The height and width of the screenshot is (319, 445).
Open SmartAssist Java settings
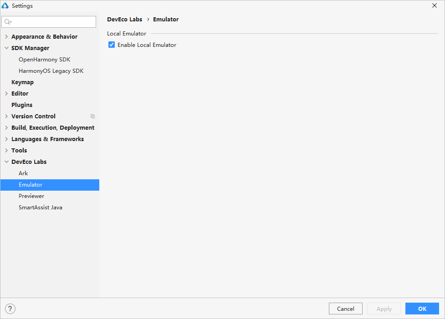point(41,207)
